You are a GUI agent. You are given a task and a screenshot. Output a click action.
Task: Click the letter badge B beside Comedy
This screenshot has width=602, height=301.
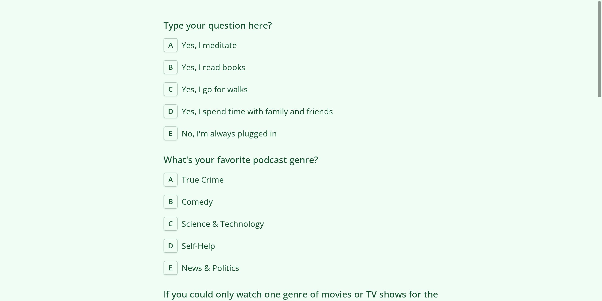click(x=170, y=202)
